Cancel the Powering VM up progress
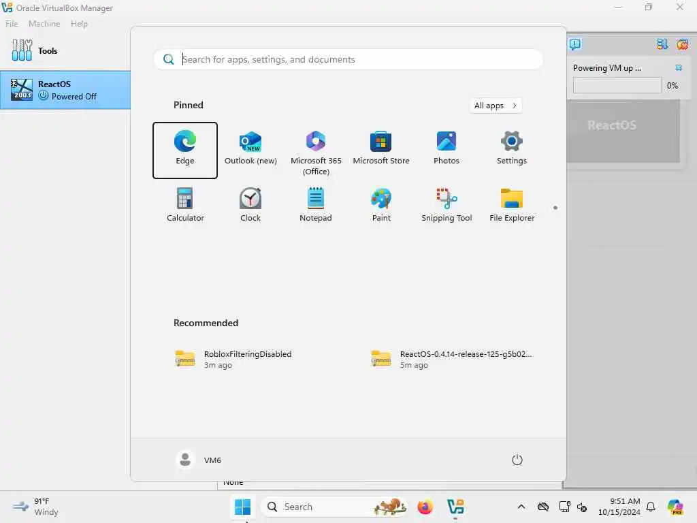The width and height of the screenshot is (697, 523). pos(679,67)
